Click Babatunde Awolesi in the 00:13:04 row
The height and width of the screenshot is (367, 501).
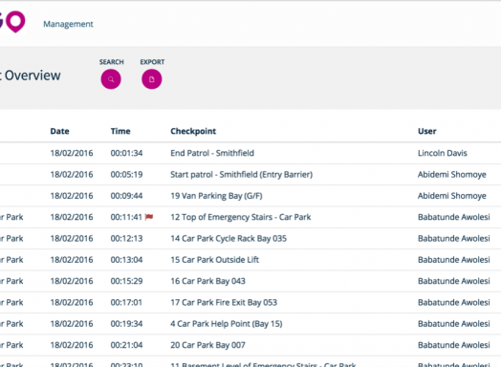(454, 260)
